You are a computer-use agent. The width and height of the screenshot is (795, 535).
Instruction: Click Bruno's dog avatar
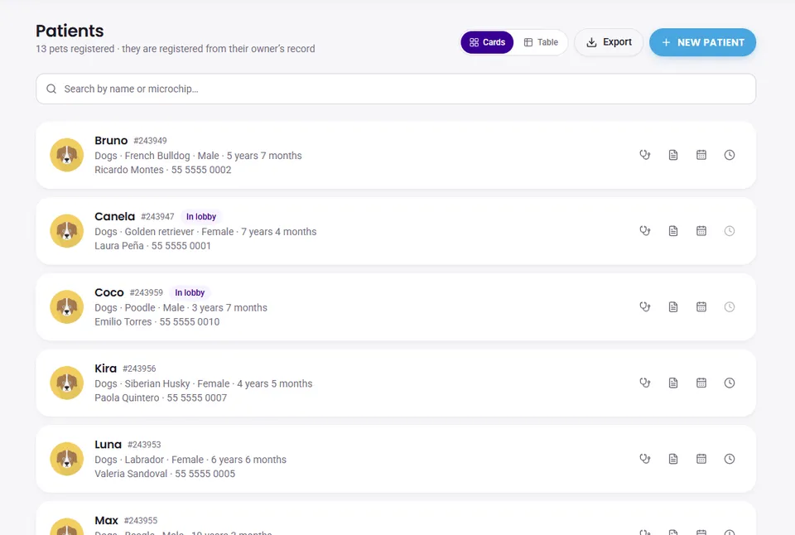click(x=67, y=155)
